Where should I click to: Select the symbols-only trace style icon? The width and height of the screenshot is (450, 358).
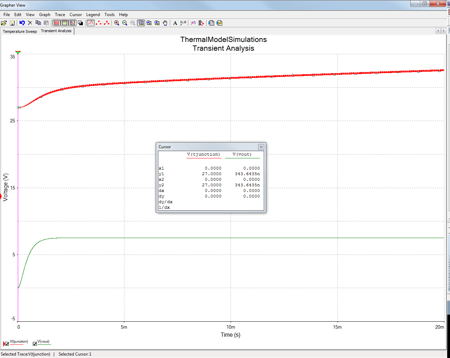pos(99,23)
